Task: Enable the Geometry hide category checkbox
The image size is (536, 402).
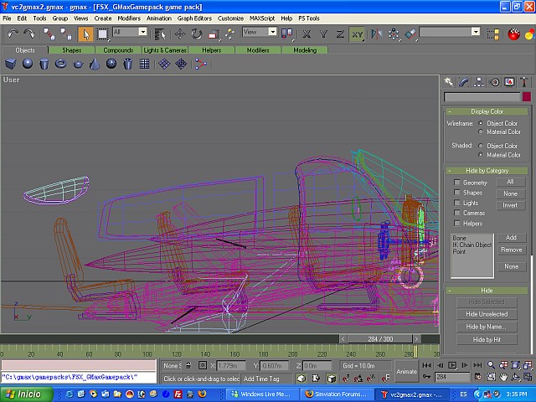Action: point(456,183)
